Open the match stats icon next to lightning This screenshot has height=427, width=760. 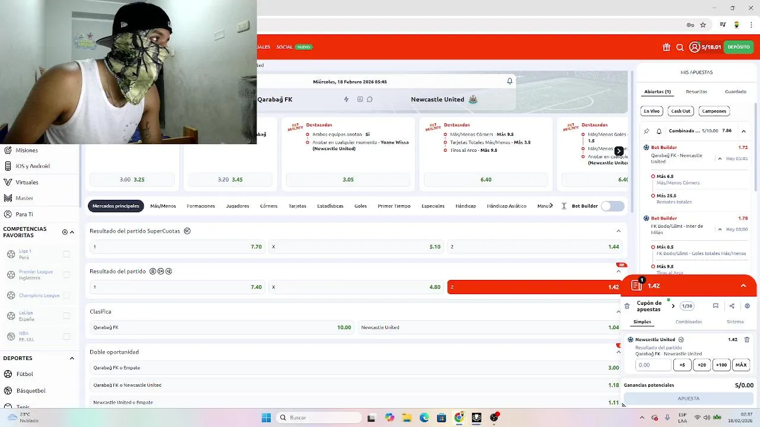click(360, 99)
